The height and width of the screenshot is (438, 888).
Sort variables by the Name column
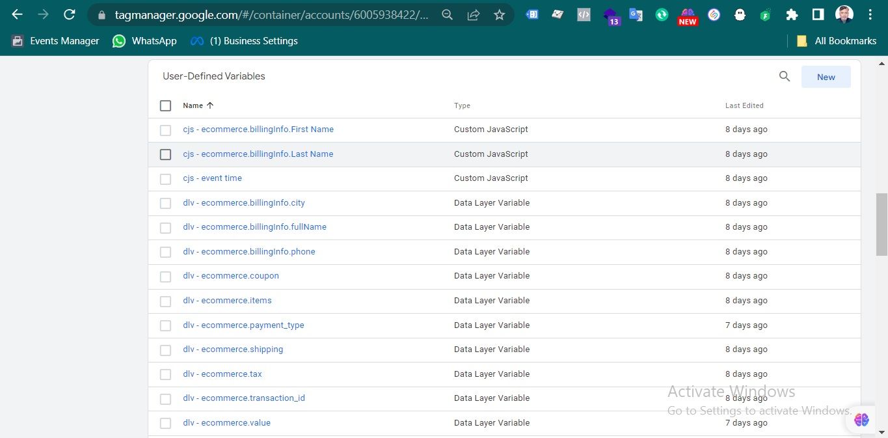tap(198, 105)
